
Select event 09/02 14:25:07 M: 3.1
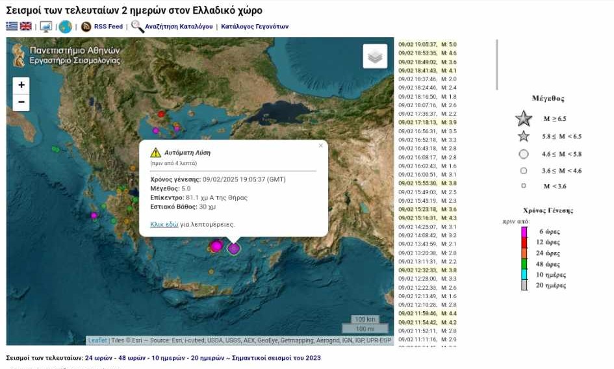pyautogui.click(x=428, y=227)
